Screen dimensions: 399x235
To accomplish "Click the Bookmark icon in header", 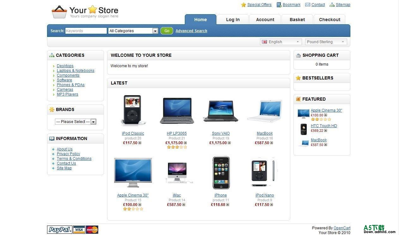I will pyautogui.click(x=279, y=5).
